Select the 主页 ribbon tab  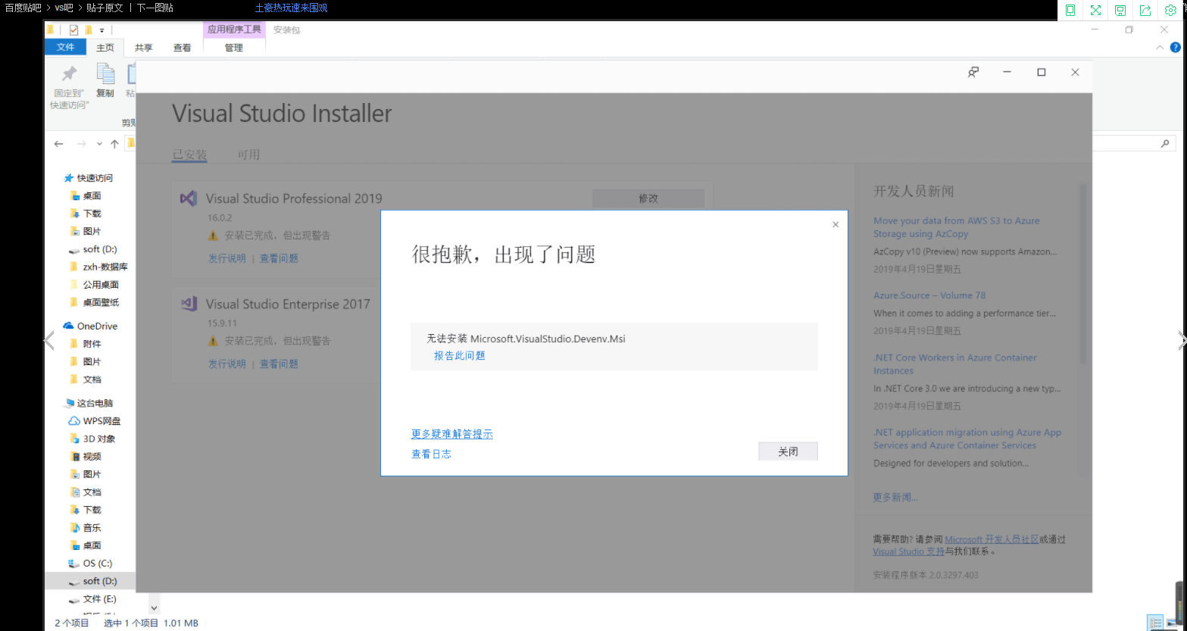(x=105, y=48)
